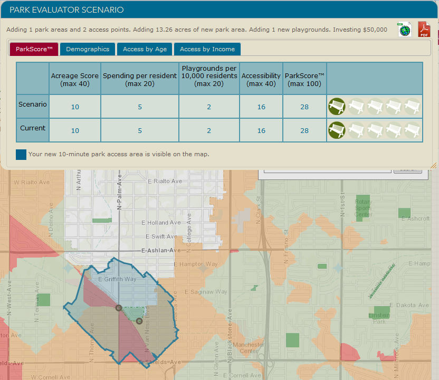Open the Access by Age tab
The height and width of the screenshot is (380, 439).
pyautogui.click(x=145, y=49)
